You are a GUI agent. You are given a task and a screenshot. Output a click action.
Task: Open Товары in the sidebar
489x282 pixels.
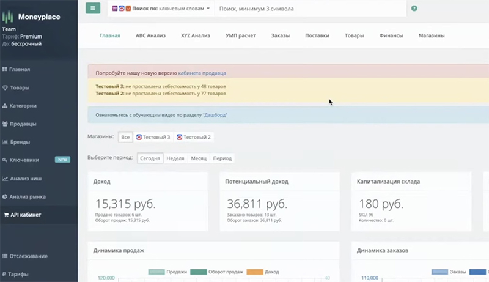[20, 87]
